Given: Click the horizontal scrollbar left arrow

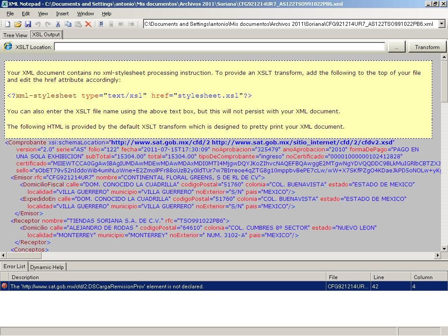Looking at the screenshot, I should coord(3,255).
